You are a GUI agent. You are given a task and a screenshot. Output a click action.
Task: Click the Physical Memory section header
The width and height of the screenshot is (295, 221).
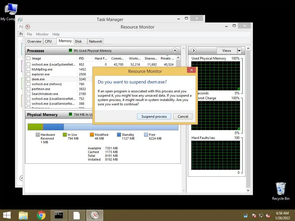[59, 115]
